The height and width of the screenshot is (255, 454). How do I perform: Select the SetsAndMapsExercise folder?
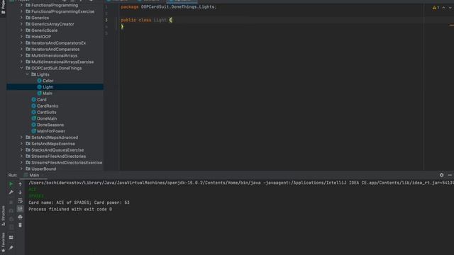tap(53, 144)
